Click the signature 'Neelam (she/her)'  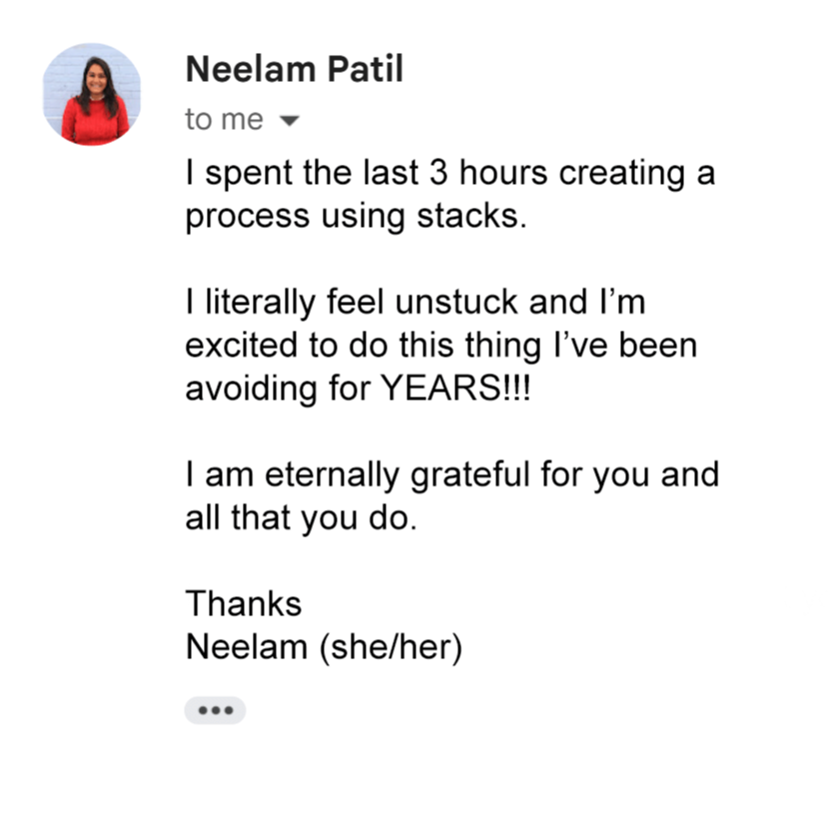point(324,647)
